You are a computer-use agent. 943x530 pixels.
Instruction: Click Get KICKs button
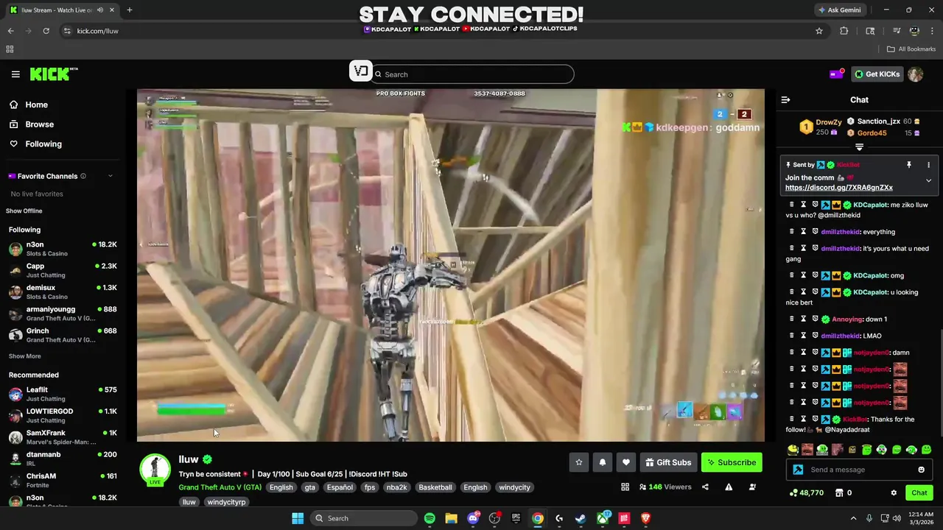pos(877,74)
